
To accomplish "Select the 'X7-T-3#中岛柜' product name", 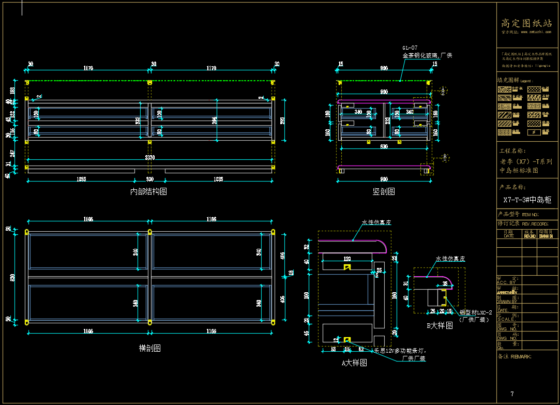I will (527, 200).
